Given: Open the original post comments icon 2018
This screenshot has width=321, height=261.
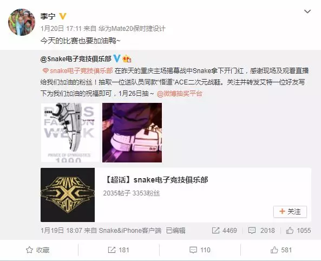Looking at the screenshot, I should (261, 231).
